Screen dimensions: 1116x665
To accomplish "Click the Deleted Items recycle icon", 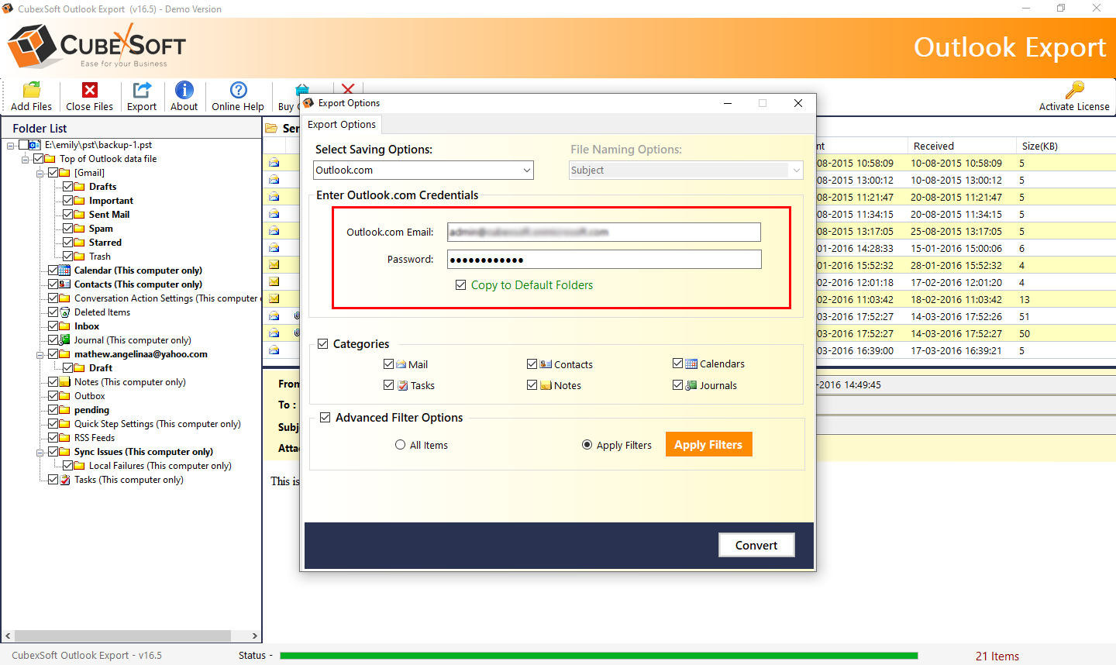I will pos(65,312).
